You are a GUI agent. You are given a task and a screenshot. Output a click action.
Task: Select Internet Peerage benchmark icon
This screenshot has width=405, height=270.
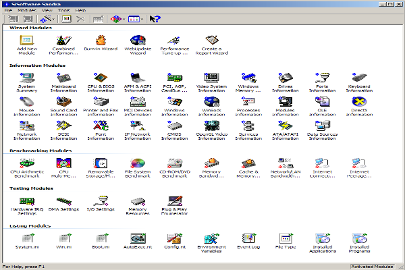[359, 163]
